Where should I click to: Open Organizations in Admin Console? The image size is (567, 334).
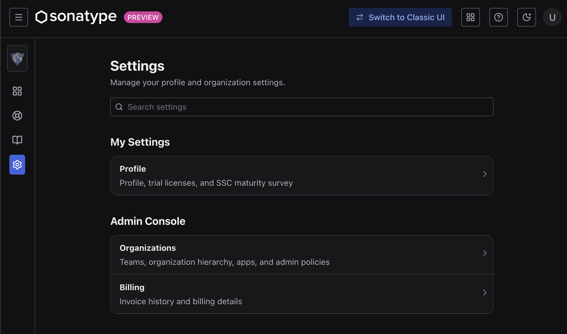tap(302, 255)
